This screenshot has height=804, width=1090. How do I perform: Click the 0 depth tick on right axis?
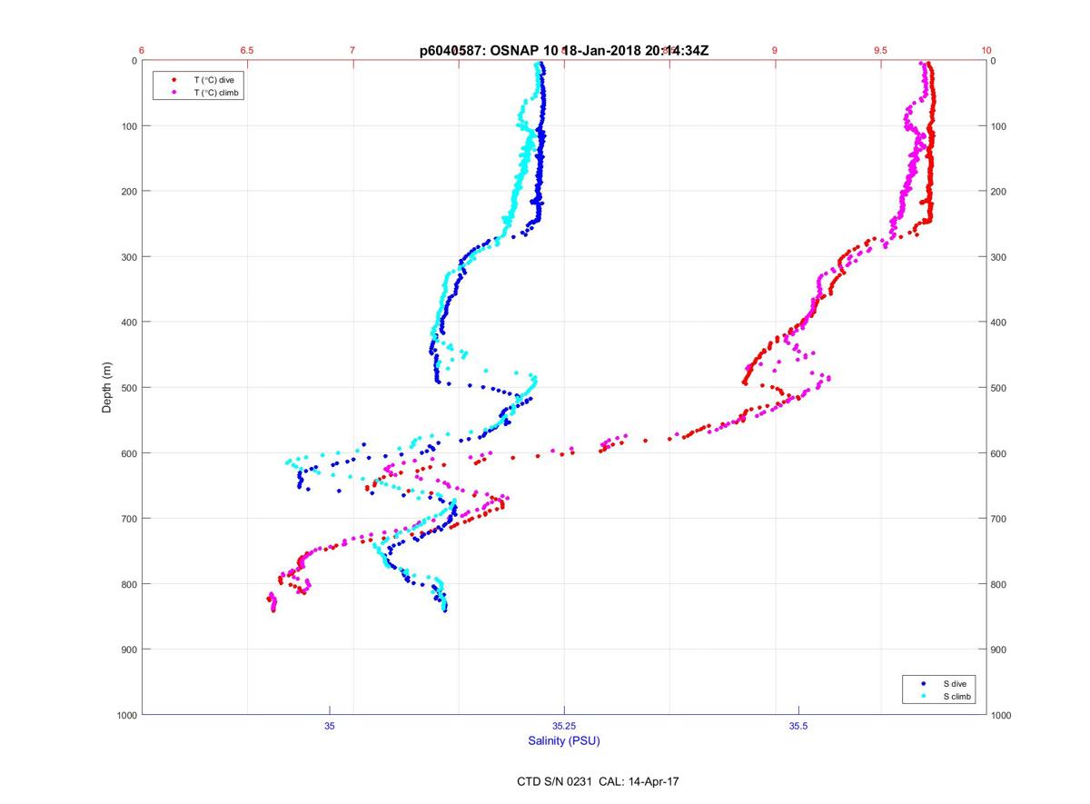[994, 61]
